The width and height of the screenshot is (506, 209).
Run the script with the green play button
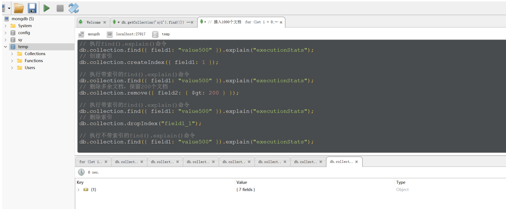[47, 8]
